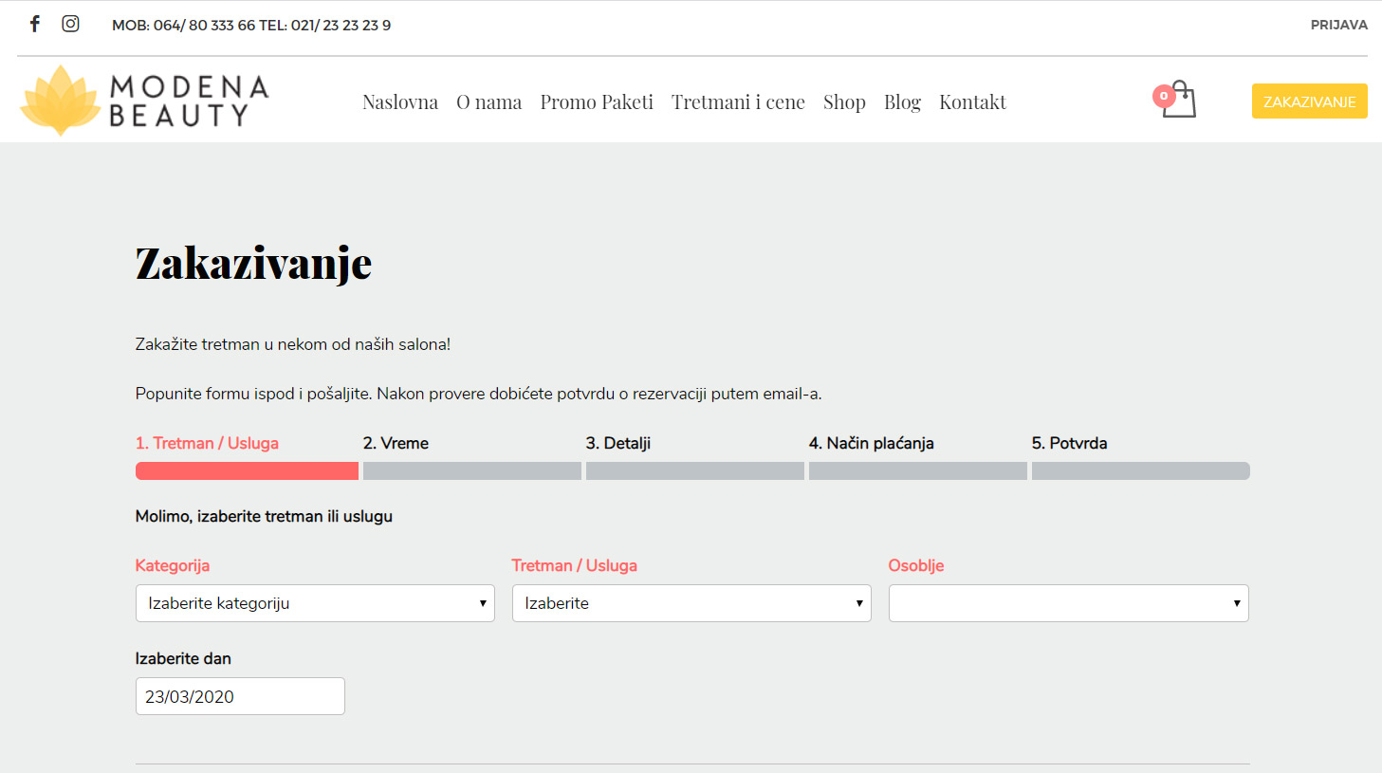Viewport: 1382px width, 773px height.
Task: Navigate to Promo Paketi
Action: click(597, 102)
